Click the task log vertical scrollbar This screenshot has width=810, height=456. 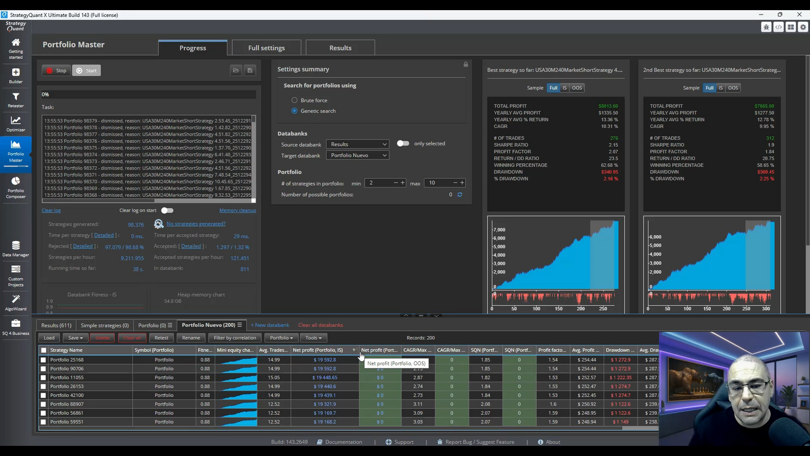tap(253, 157)
